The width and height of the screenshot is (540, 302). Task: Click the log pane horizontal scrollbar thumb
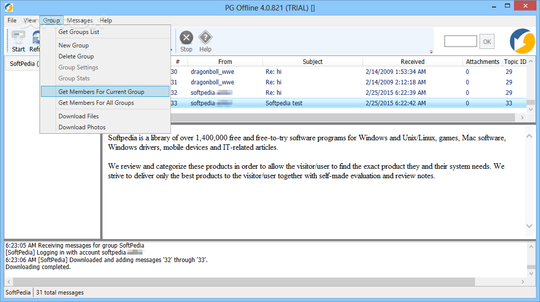(x=244, y=282)
